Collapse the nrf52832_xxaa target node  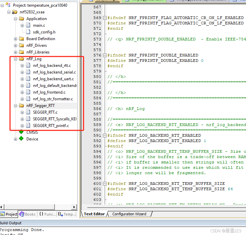coord(9,12)
